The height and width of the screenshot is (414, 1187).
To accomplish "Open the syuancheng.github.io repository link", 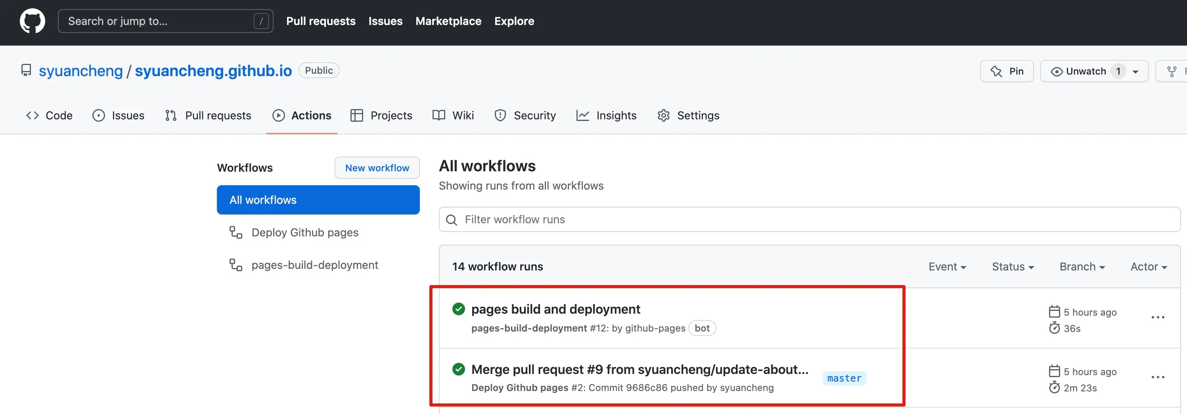I will 213,71.
